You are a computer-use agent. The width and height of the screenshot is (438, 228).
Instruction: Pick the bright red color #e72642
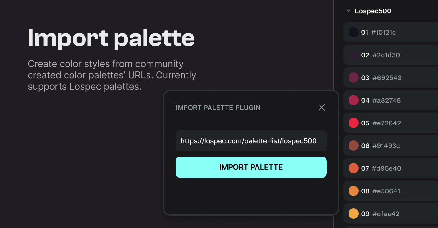pyautogui.click(x=354, y=123)
